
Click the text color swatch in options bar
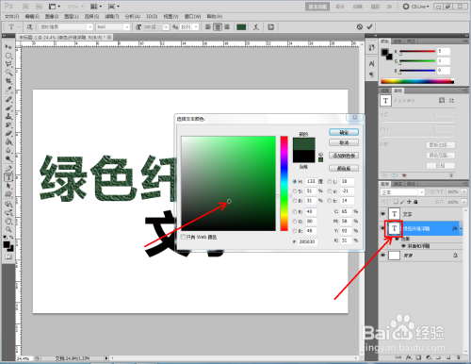point(241,27)
